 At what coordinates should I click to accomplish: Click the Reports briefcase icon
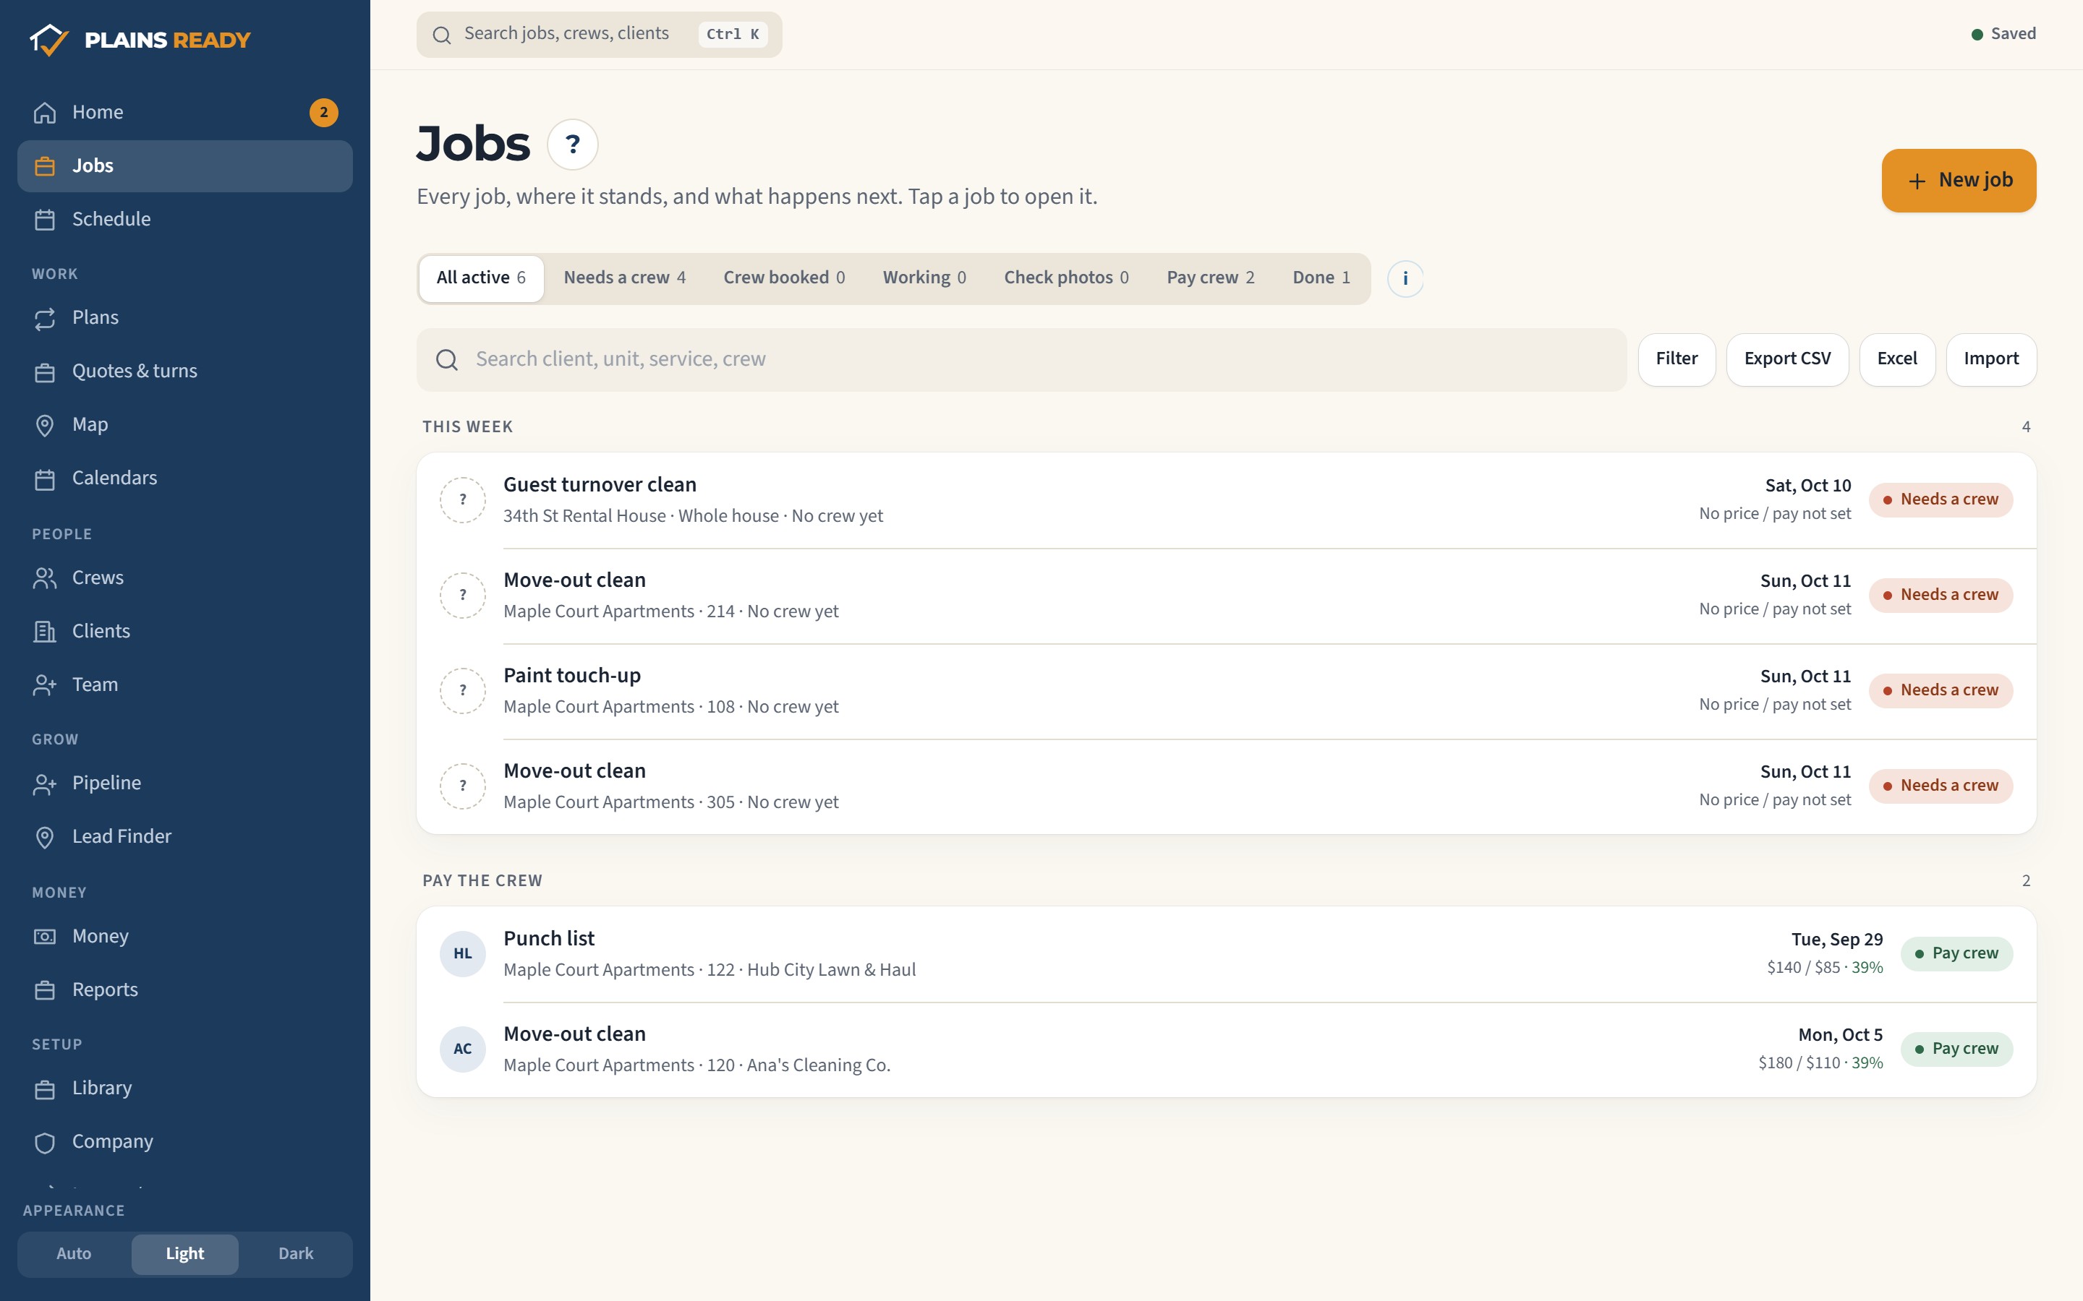click(x=45, y=990)
